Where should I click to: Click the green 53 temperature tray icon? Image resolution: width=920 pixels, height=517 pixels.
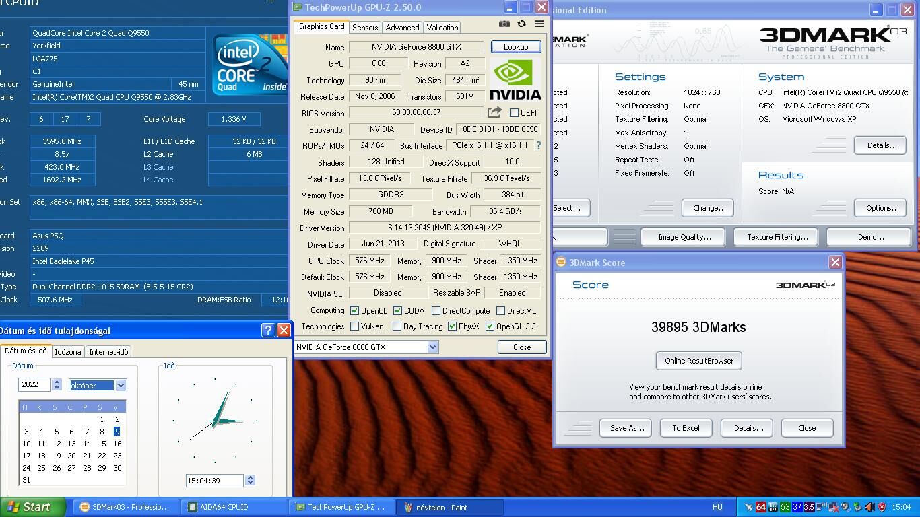click(785, 507)
